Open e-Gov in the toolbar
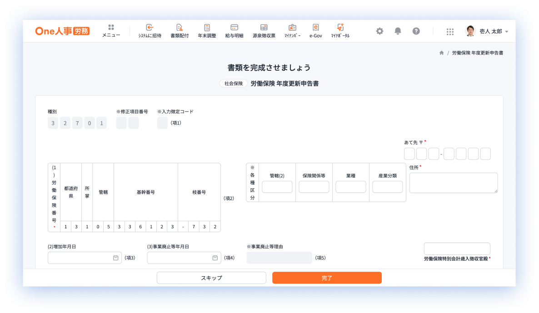Viewport: 539px width, 313px height. [x=315, y=31]
